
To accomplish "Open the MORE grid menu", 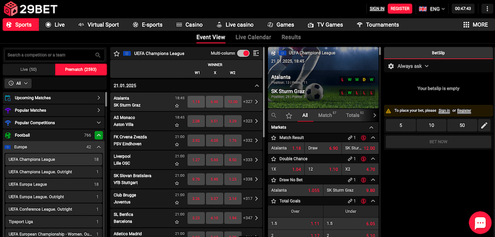I will tap(476, 24).
